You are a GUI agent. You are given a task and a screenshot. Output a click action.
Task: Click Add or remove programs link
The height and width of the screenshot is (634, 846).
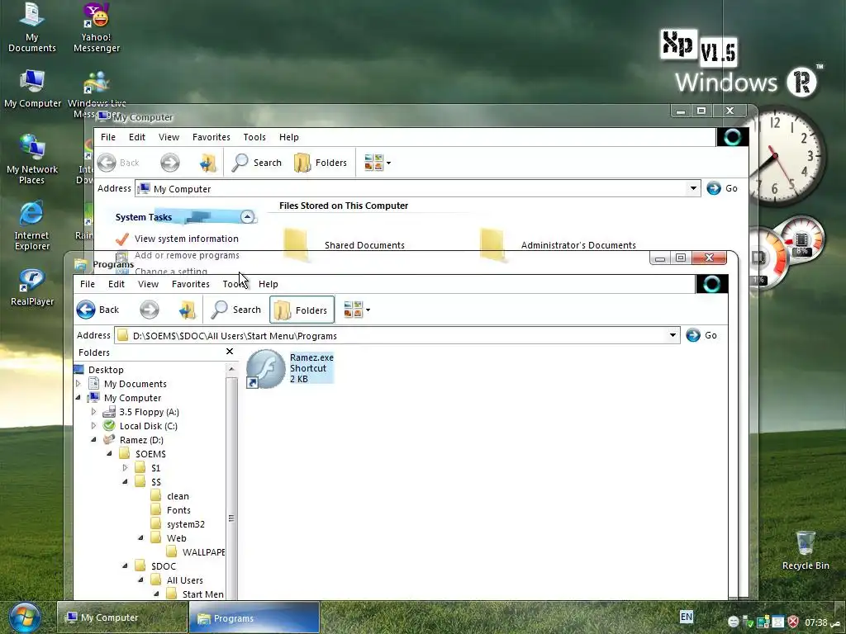(187, 255)
